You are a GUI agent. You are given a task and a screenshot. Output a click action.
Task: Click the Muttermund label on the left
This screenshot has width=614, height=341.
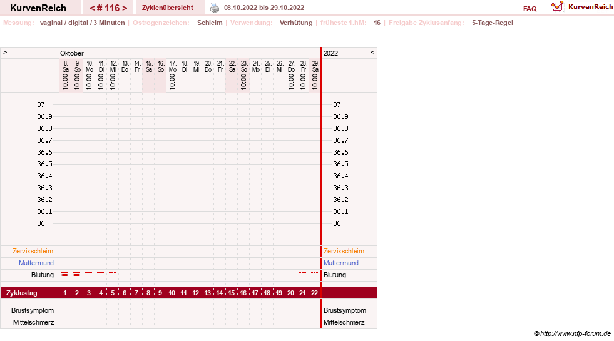click(36, 263)
